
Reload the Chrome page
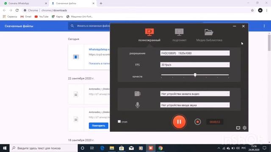(x=17, y=10)
